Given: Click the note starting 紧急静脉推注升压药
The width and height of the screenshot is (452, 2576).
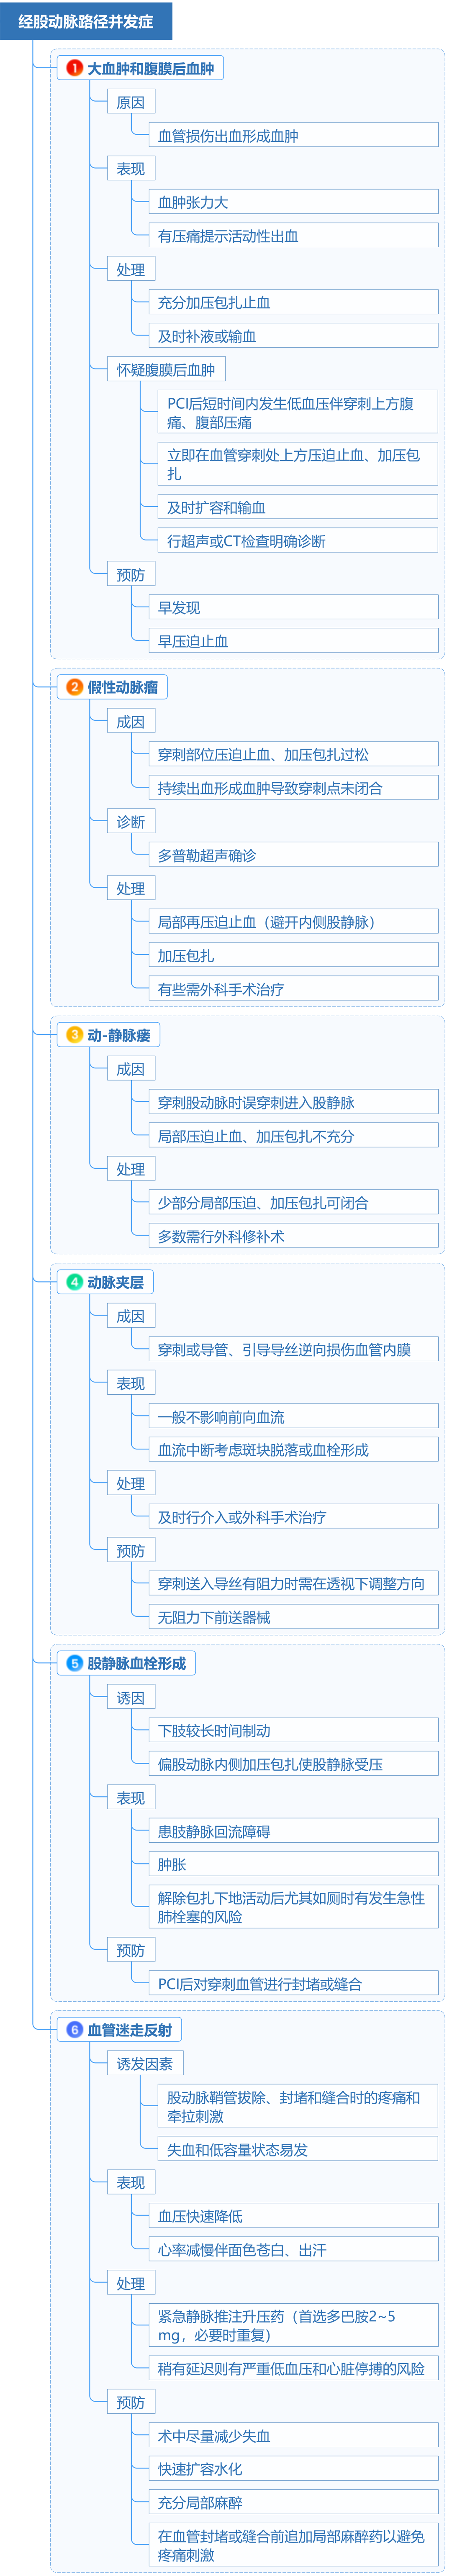Looking at the screenshot, I should 293,2325.
